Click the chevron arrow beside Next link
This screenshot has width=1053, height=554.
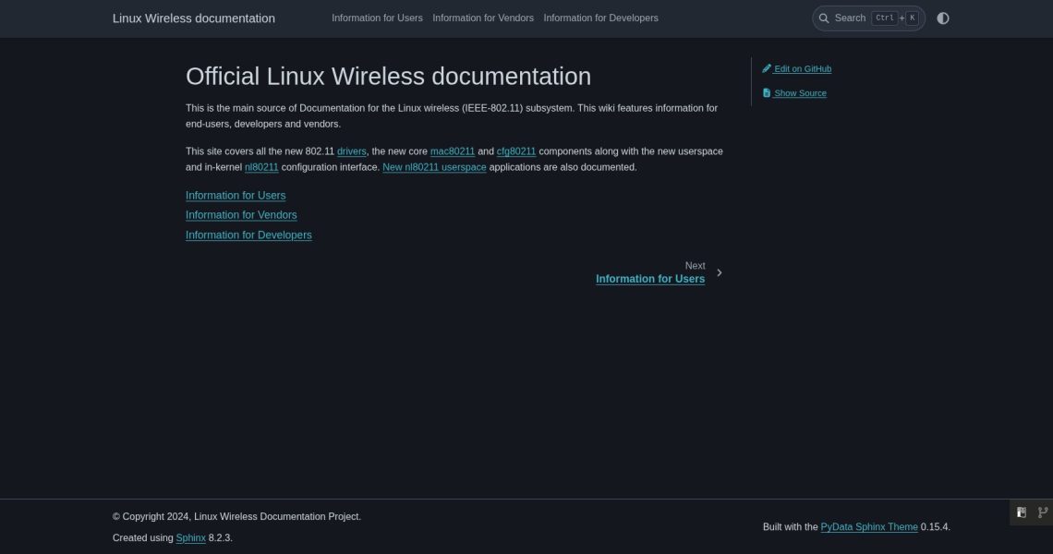[719, 272]
